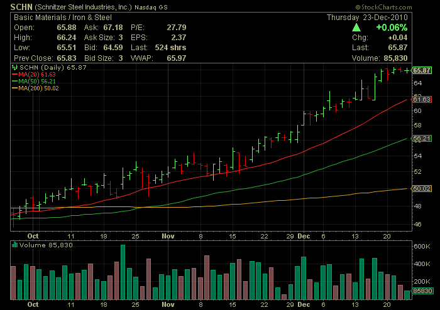Viewport: 440px width, 310px height.
Task: Click the orange MA(200) 50.02 legend entry
Action: pos(35,88)
